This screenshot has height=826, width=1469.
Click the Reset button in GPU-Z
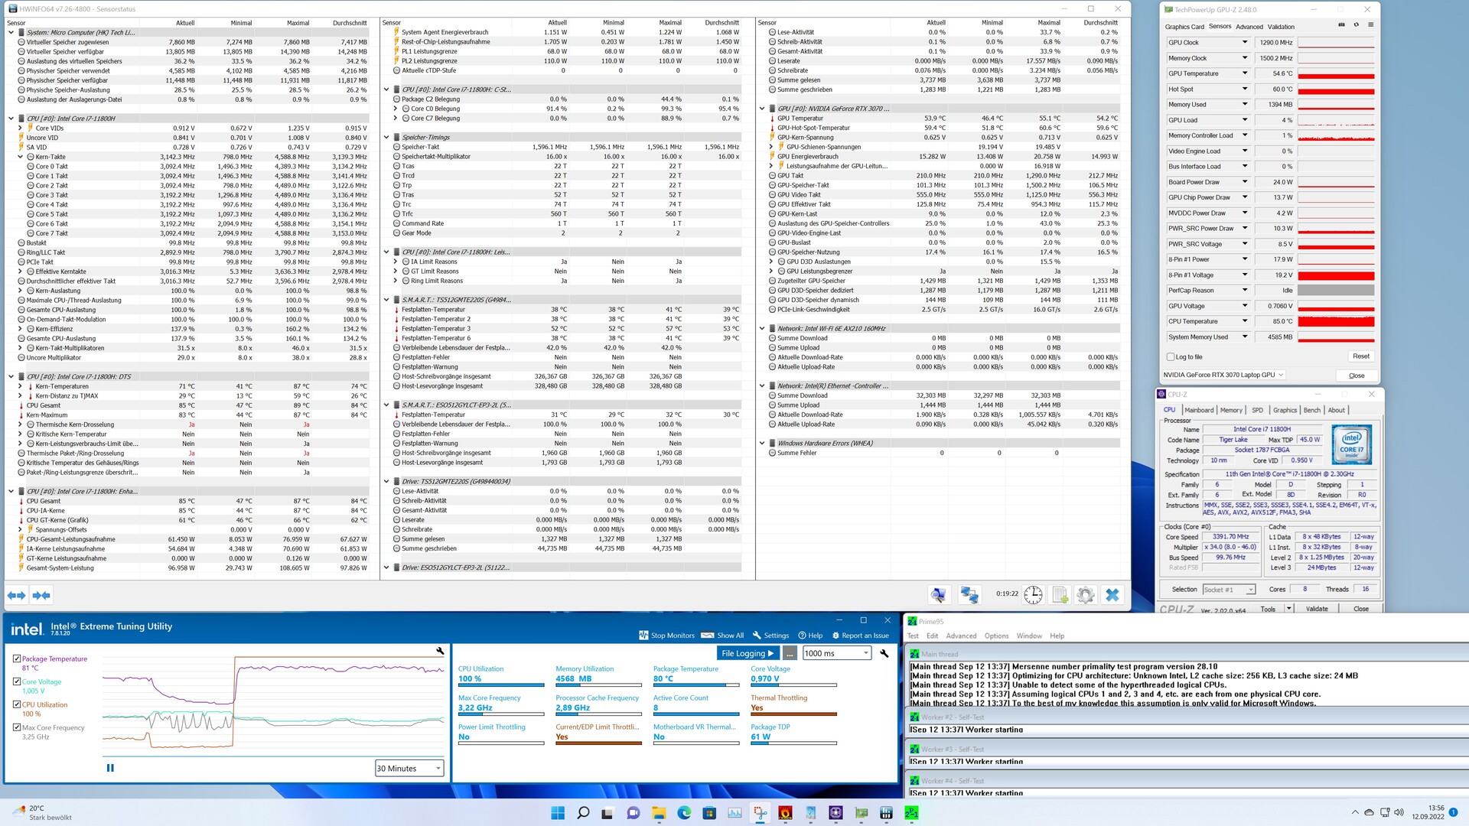tap(1360, 356)
